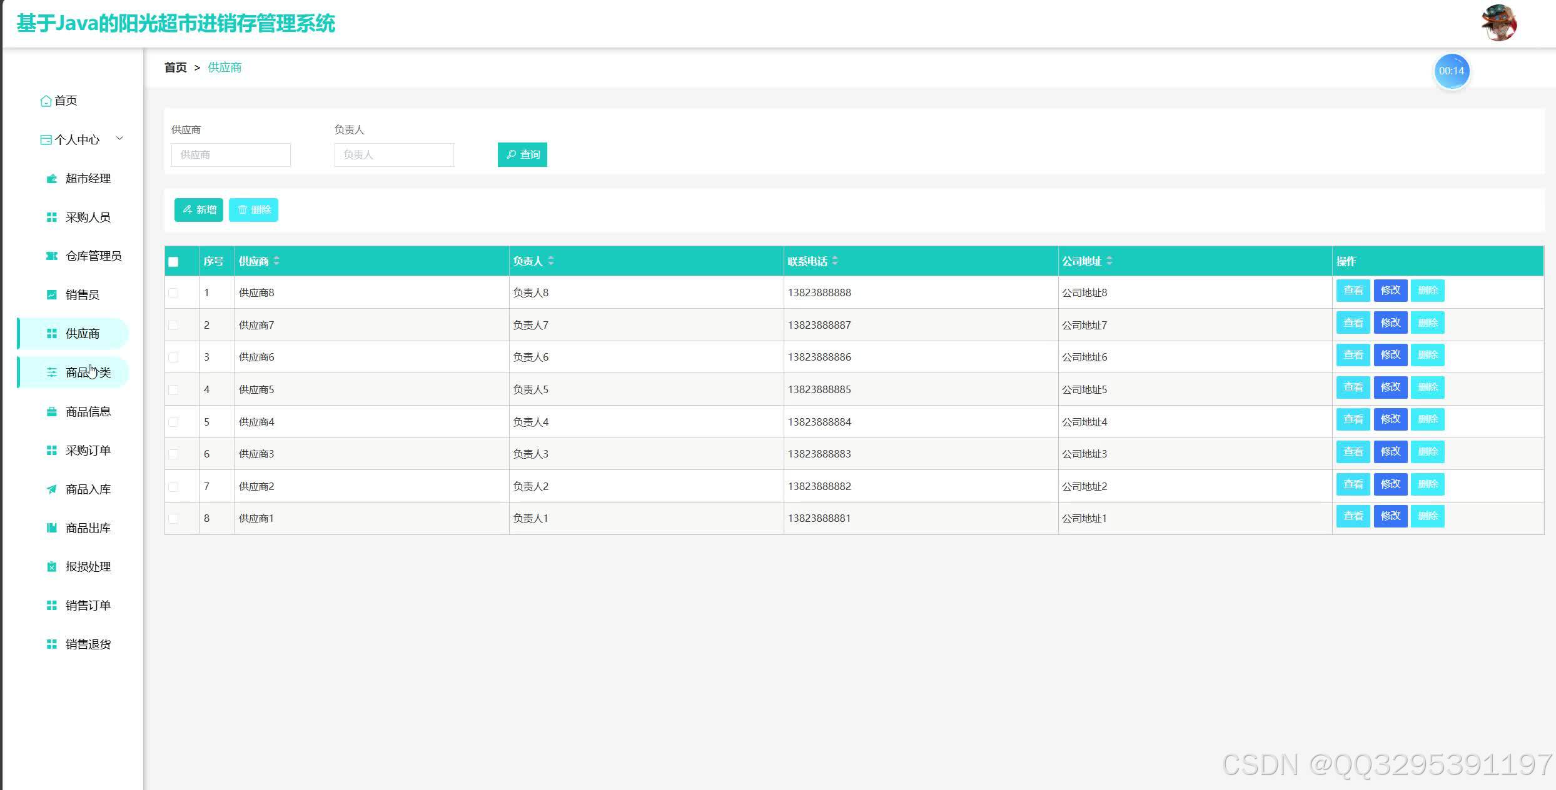The width and height of the screenshot is (1556, 790).
Task: Focus the 供应商 search input field
Action: click(231, 155)
